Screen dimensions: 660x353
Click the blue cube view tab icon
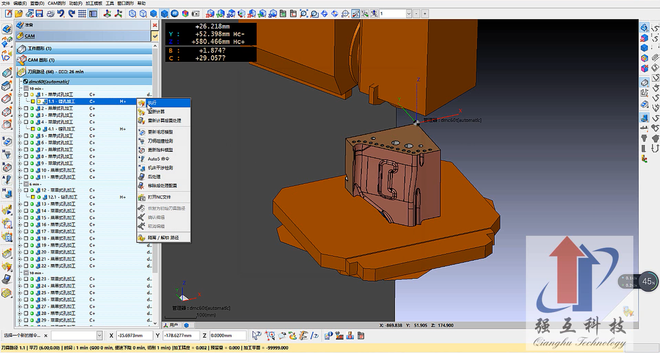[187, 325]
